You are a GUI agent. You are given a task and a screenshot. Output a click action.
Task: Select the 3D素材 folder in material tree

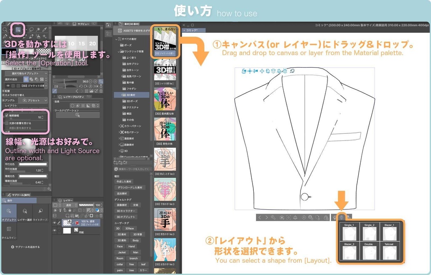132,95
